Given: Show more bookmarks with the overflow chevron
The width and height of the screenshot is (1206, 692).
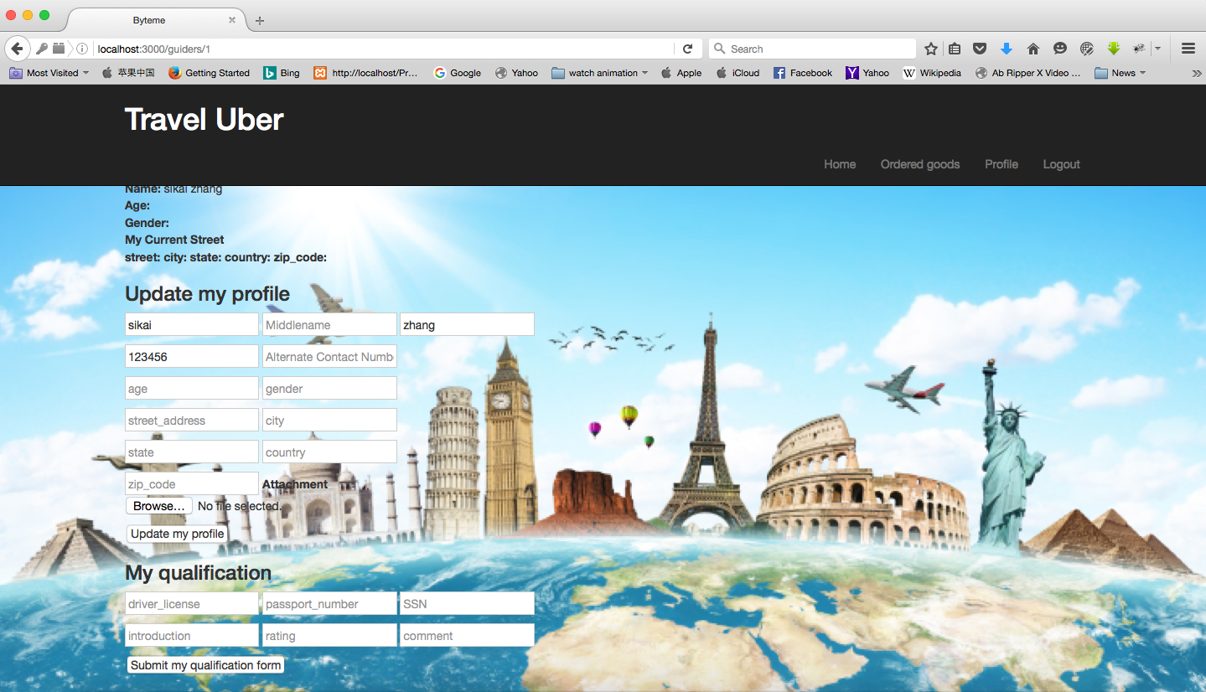Looking at the screenshot, I should click(1196, 73).
